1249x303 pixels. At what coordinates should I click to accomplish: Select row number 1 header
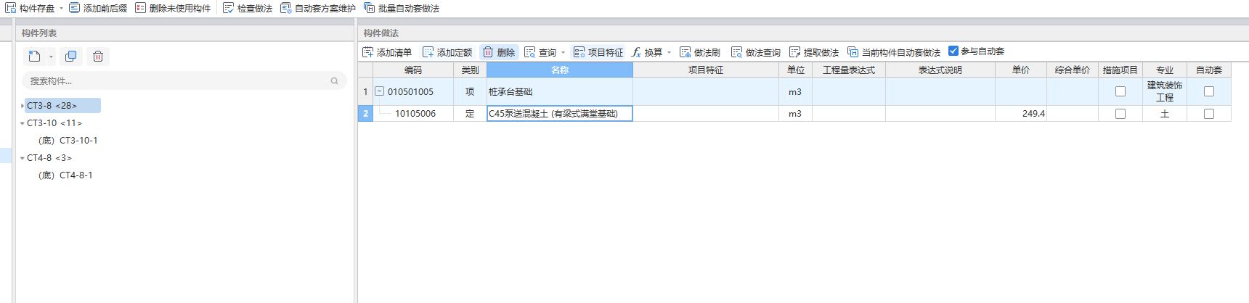tap(365, 92)
